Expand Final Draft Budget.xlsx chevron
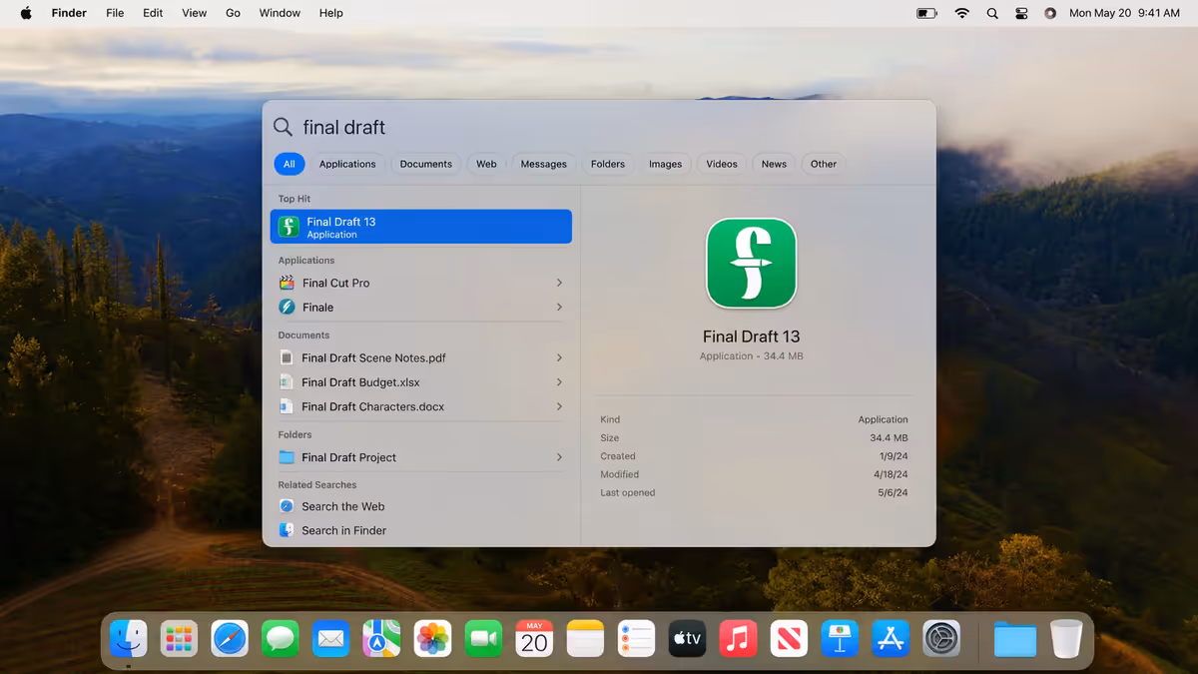The height and width of the screenshot is (674, 1198). (x=559, y=382)
